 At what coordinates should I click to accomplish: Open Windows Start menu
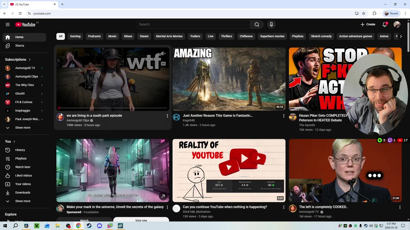[x=5, y=226]
